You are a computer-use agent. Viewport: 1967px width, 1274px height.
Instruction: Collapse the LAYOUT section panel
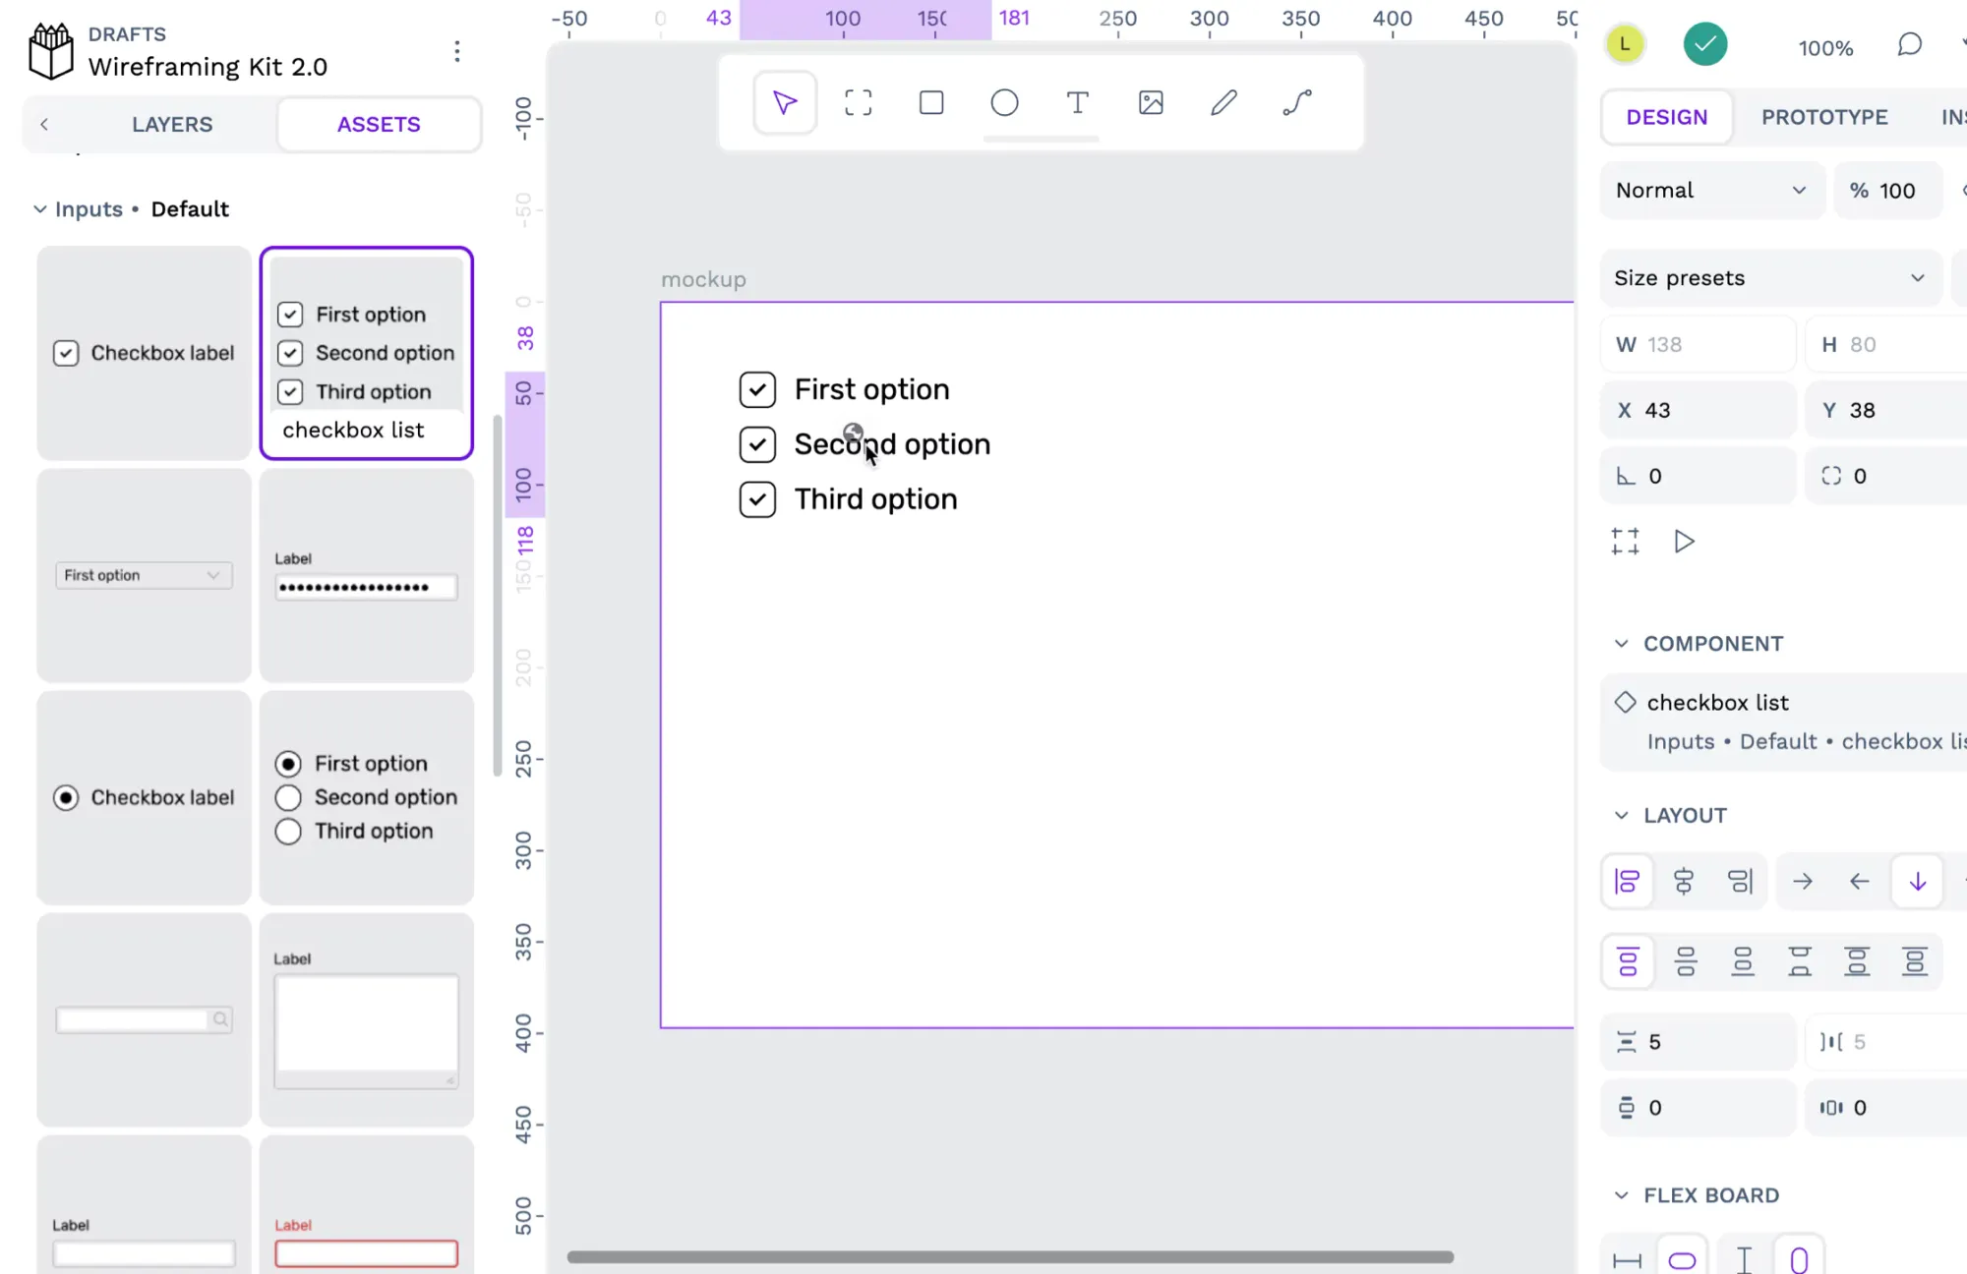(x=1620, y=814)
